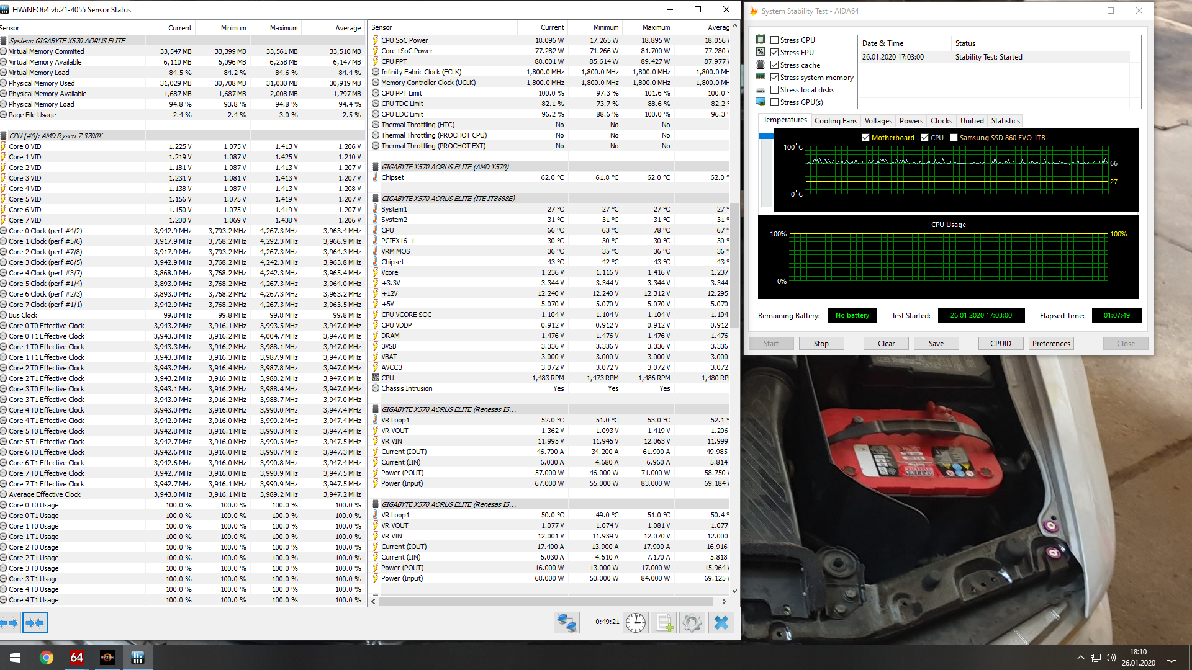Click the expand columns arrows icon
This screenshot has height=670, width=1192.
[x=9, y=623]
